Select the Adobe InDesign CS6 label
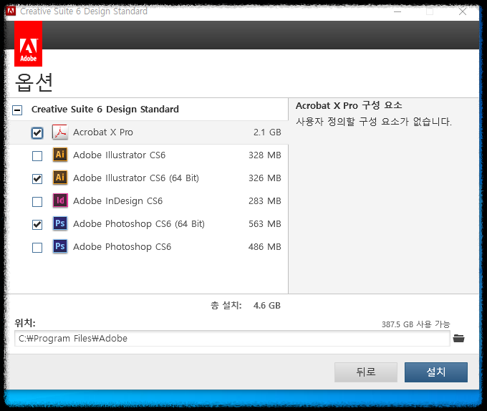Screen dimensions: 487x411 point(117,200)
